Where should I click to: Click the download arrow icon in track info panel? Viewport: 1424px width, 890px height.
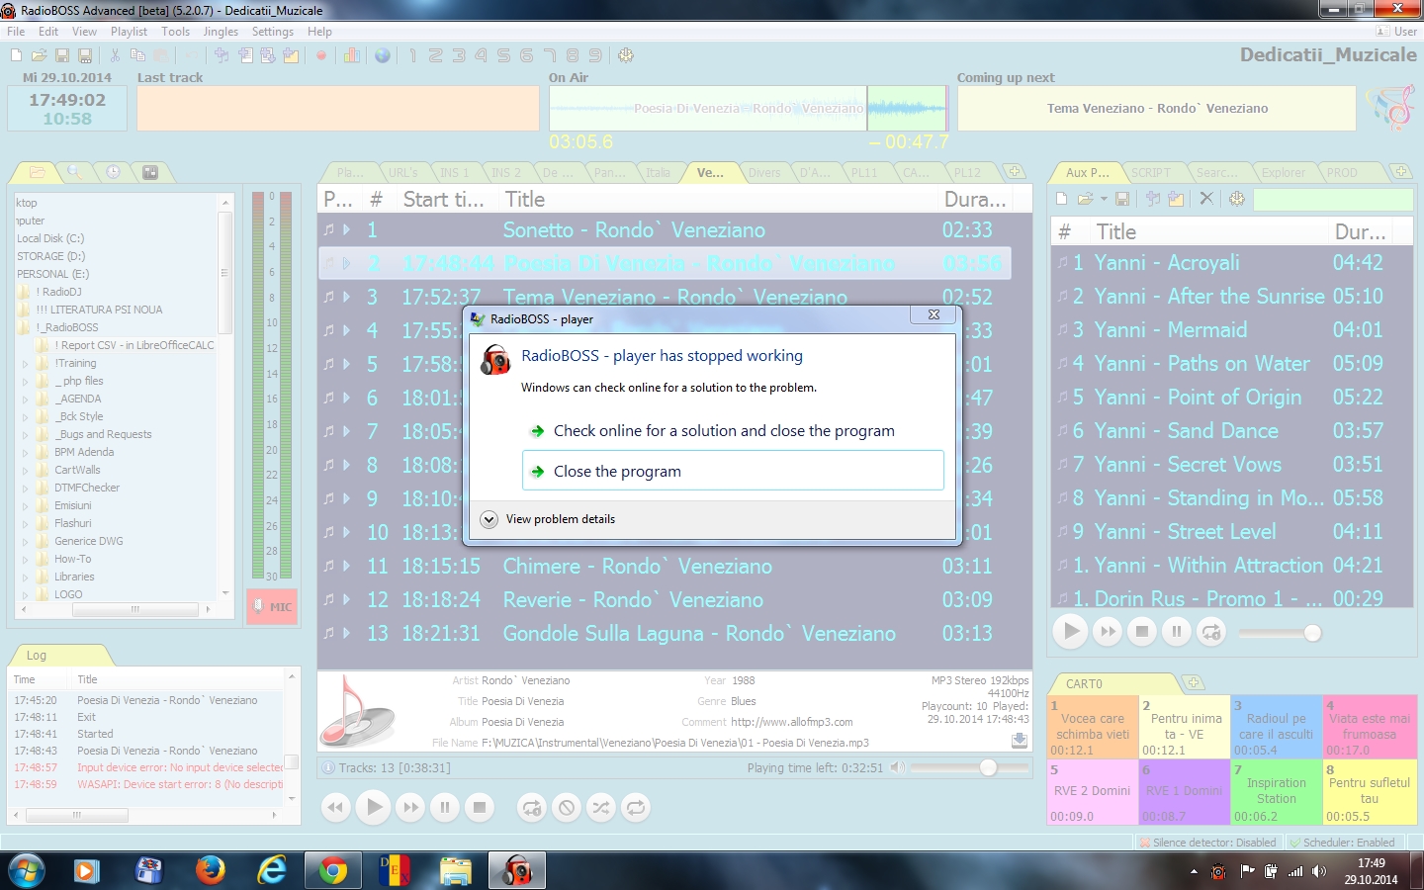pyautogui.click(x=1020, y=740)
